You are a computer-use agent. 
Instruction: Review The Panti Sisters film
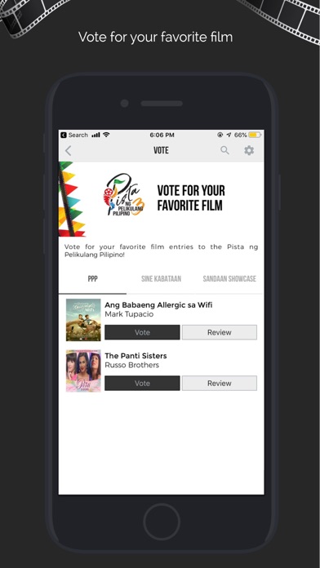[220, 383]
